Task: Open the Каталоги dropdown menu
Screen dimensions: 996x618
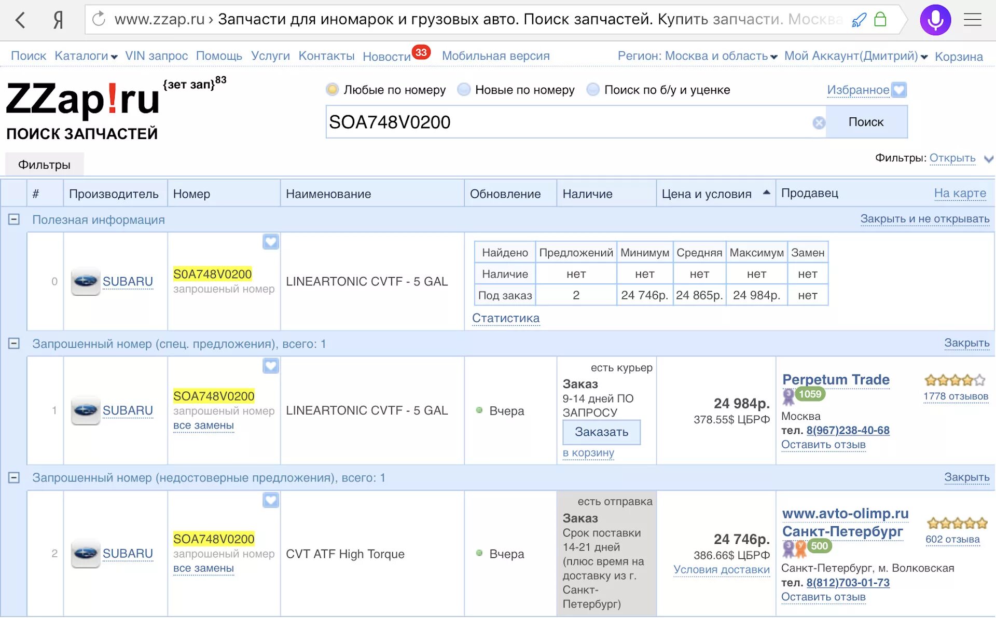Action: [x=86, y=56]
